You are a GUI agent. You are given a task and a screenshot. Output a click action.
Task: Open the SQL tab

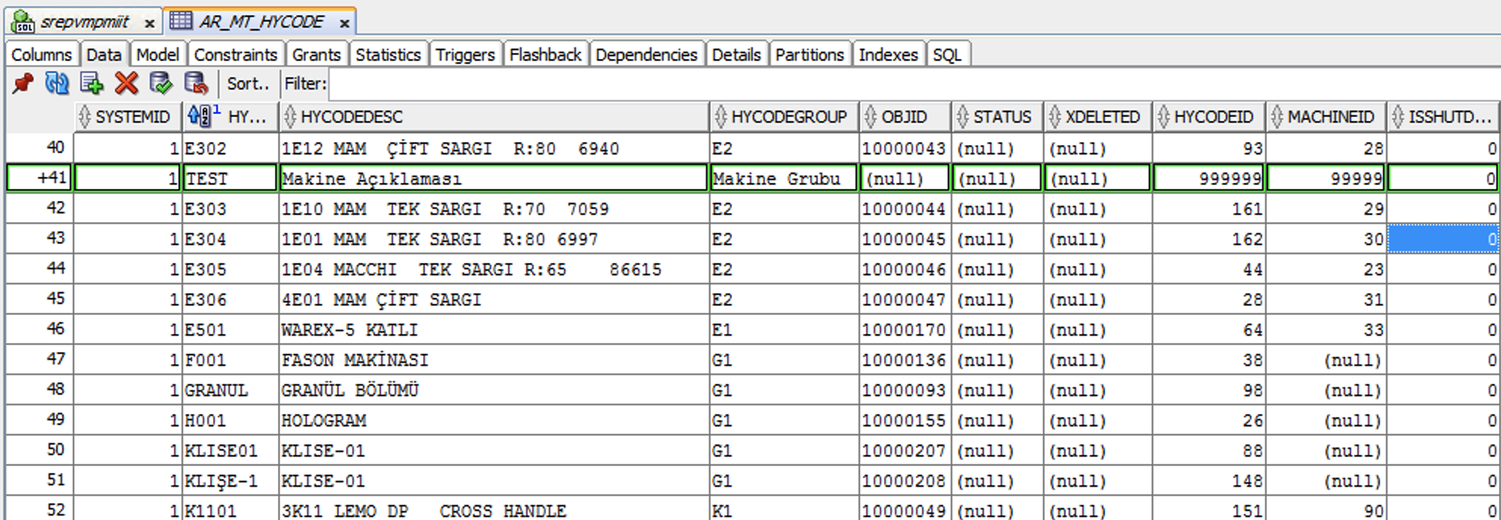pos(947,54)
